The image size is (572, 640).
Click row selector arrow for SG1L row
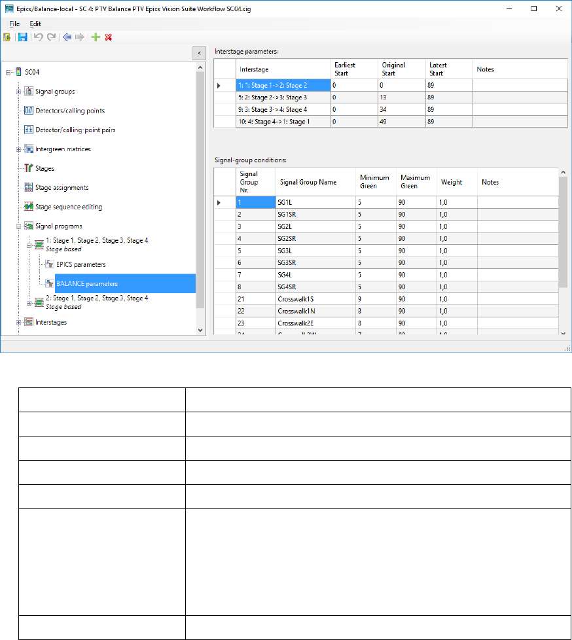coord(219,202)
